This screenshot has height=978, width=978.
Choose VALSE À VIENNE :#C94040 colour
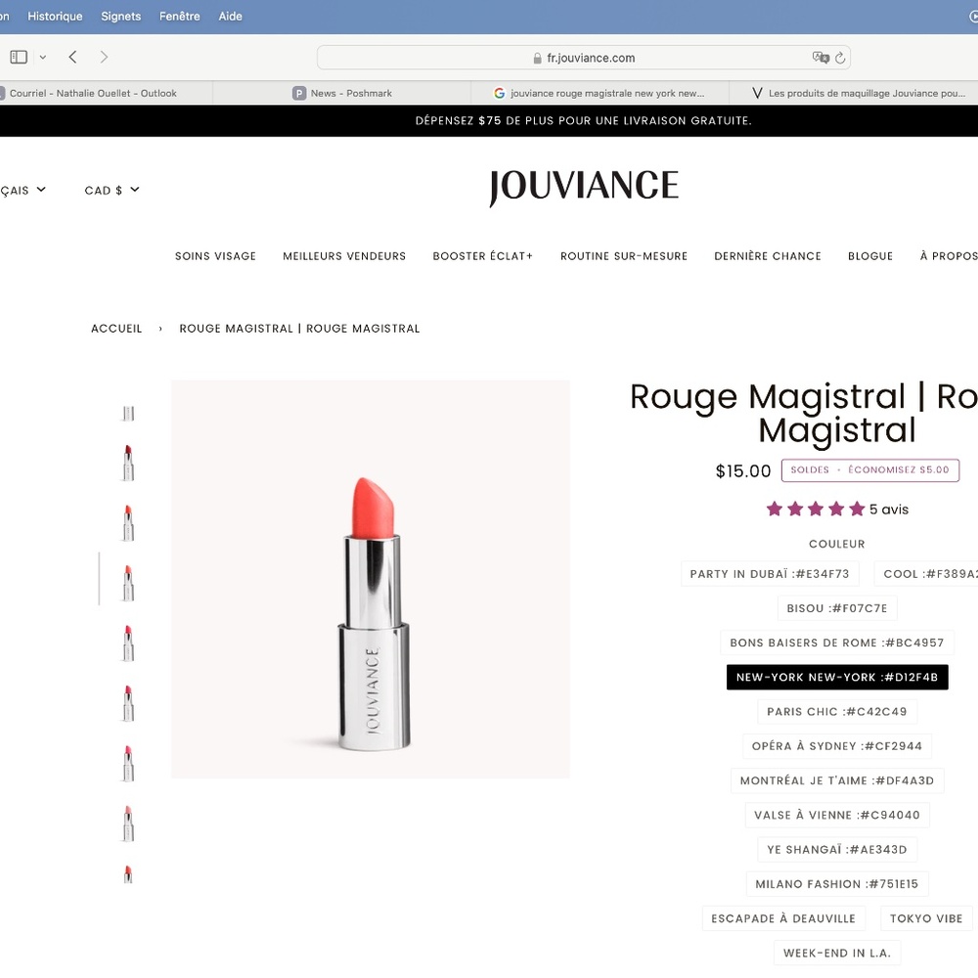[x=837, y=816]
